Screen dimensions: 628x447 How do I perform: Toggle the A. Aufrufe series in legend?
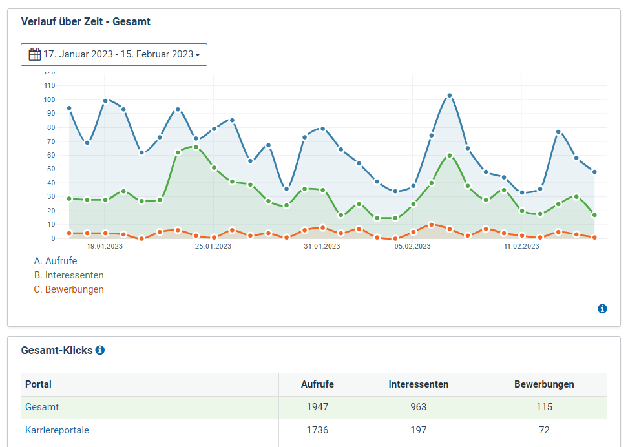click(x=56, y=261)
